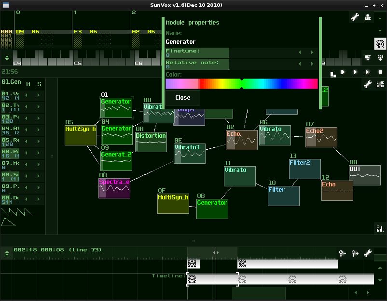Open timeline settings via its wrench icon
This screenshot has height=301, width=387.
(368, 253)
